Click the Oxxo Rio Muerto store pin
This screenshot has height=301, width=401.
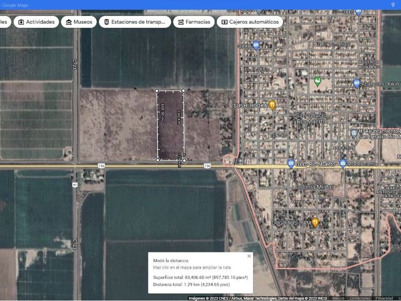coord(290,164)
